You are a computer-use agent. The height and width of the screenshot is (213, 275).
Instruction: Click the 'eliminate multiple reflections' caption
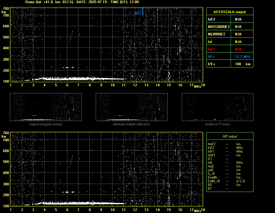click(132, 124)
